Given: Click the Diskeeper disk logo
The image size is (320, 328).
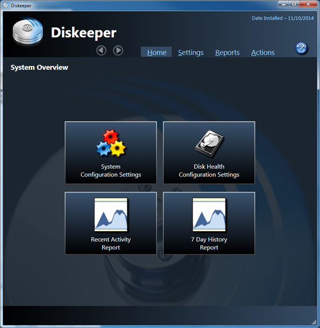Looking at the screenshot, I should point(27,32).
